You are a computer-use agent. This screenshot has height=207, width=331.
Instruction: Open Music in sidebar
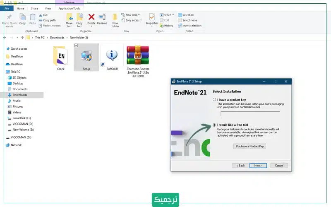click(14, 101)
